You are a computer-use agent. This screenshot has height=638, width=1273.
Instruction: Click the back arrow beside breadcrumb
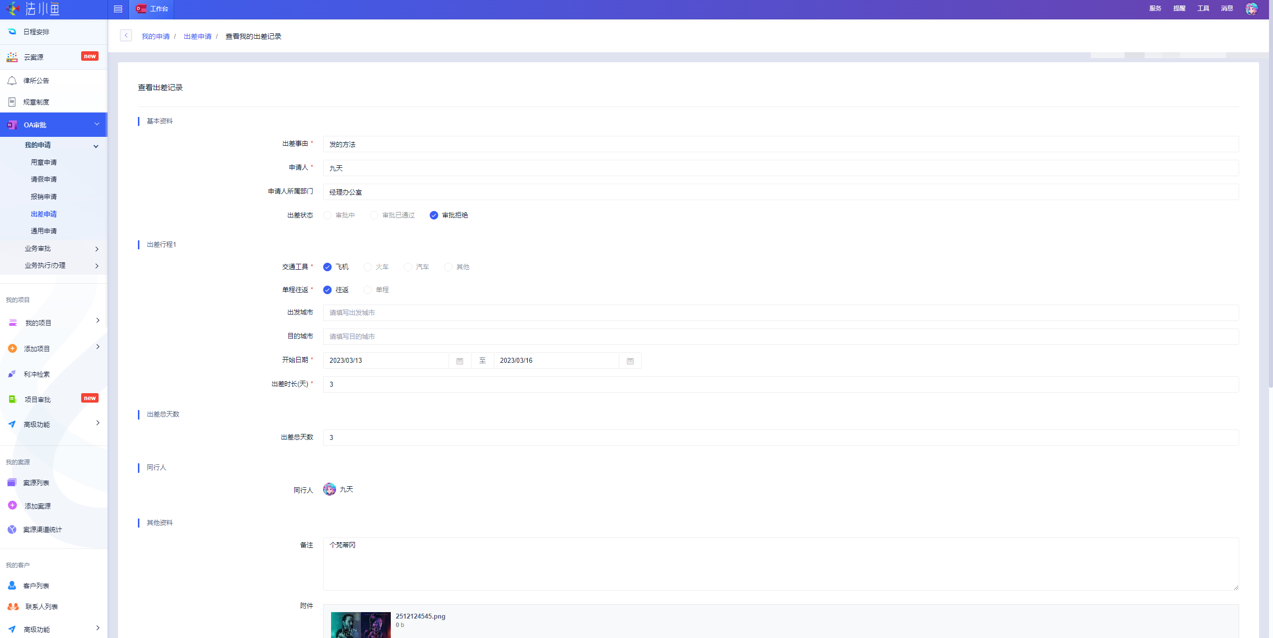click(126, 35)
